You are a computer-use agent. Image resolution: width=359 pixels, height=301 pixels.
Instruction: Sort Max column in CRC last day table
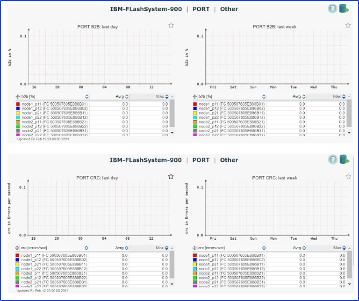167,248
